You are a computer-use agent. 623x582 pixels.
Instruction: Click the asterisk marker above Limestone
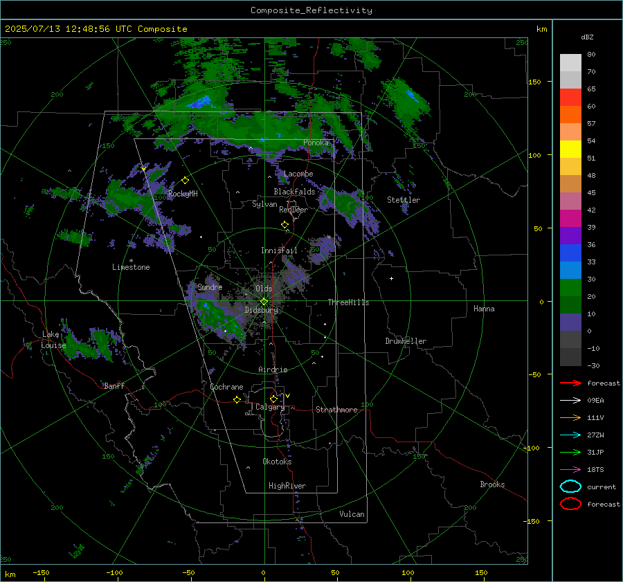coord(131,261)
